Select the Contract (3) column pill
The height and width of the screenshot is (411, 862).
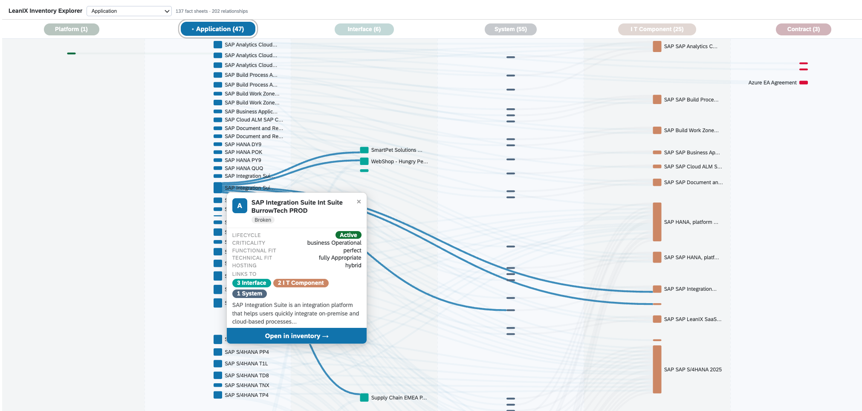804,29
